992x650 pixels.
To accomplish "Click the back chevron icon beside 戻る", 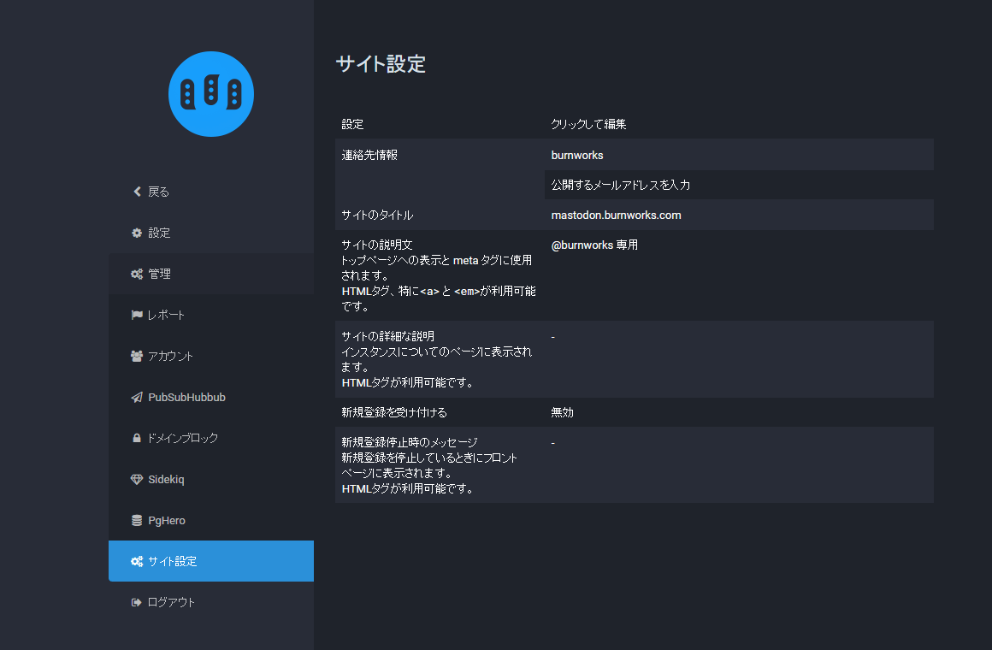I will (x=137, y=192).
